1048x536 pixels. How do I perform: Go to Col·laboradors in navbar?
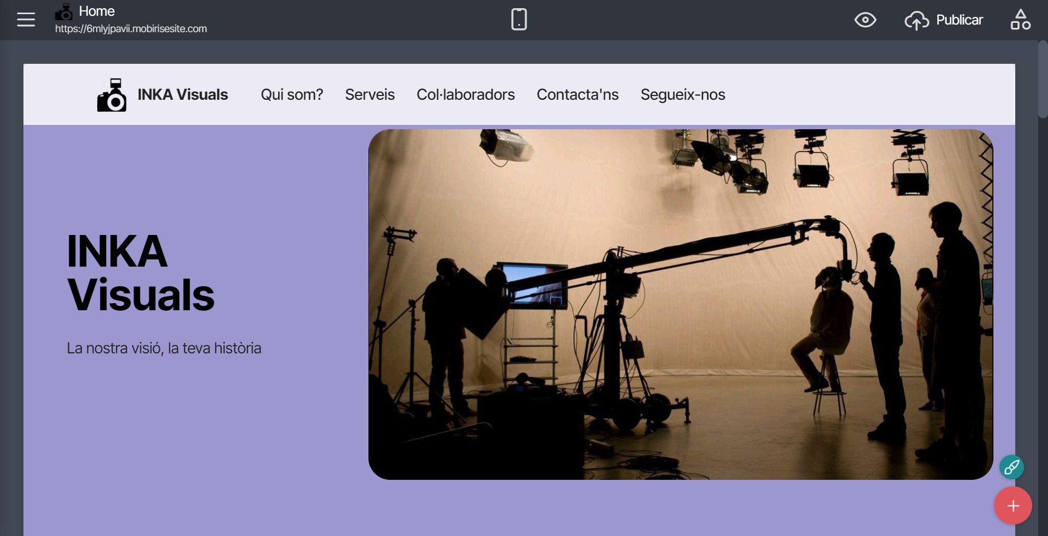coord(465,95)
